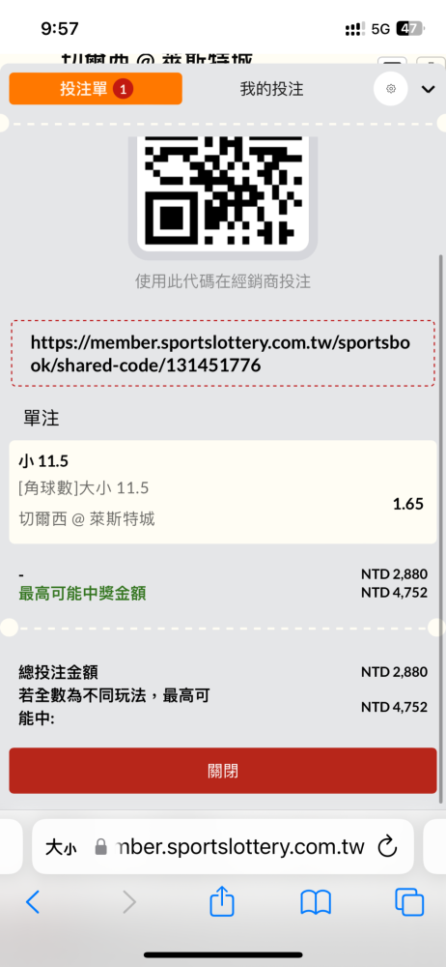This screenshot has height=967, width=446.
Task: Tap the QR code image
Action: pyautogui.click(x=222, y=191)
